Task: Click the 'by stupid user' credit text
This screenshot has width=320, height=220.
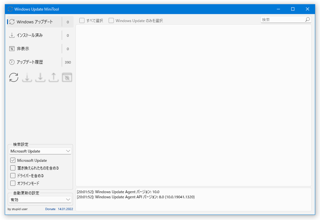Action: [x=17, y=209]
